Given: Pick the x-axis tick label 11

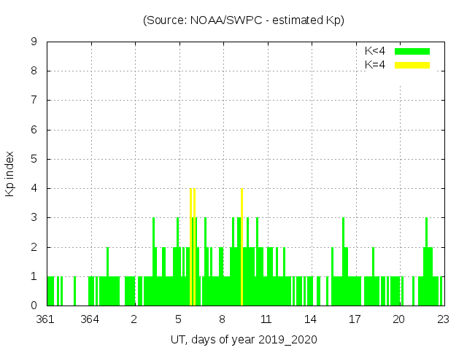Looking at the screenshot, I should pos(266,319).
